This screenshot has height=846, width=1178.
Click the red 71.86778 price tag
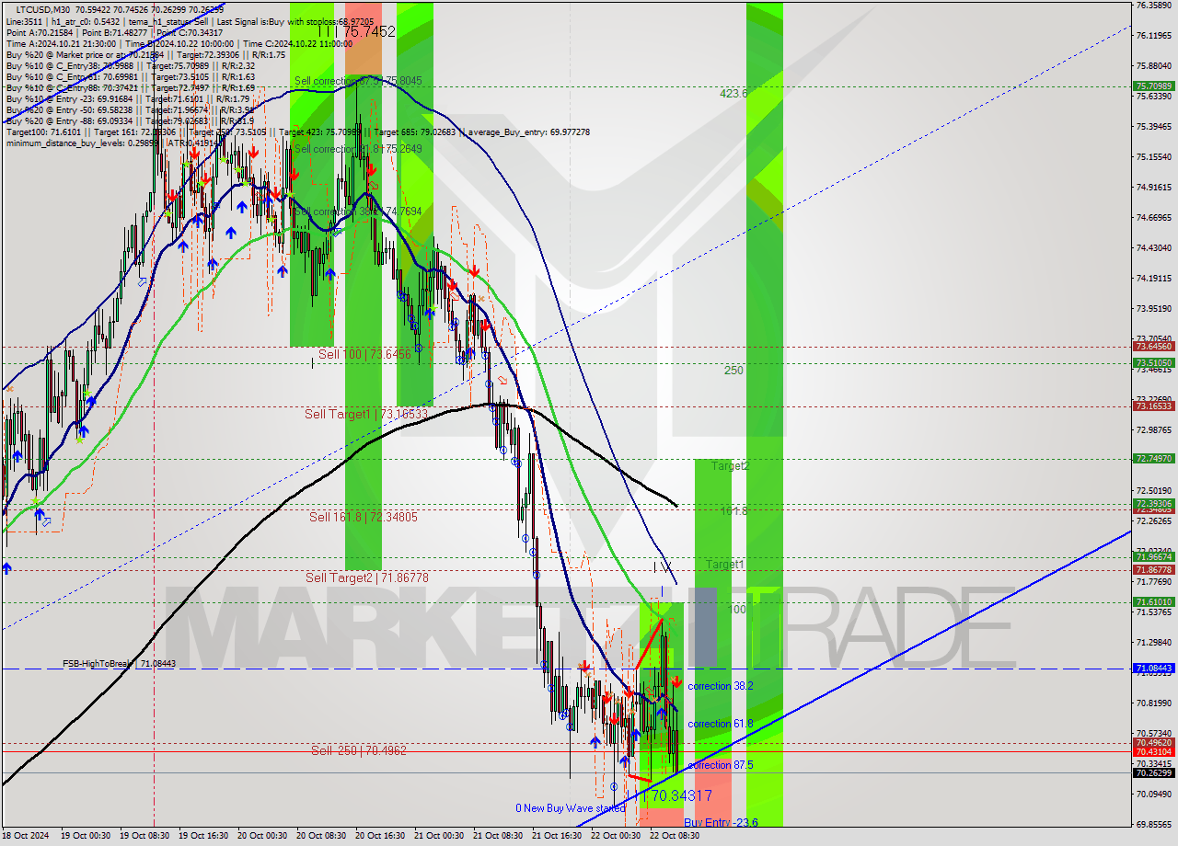[1153, 570]
